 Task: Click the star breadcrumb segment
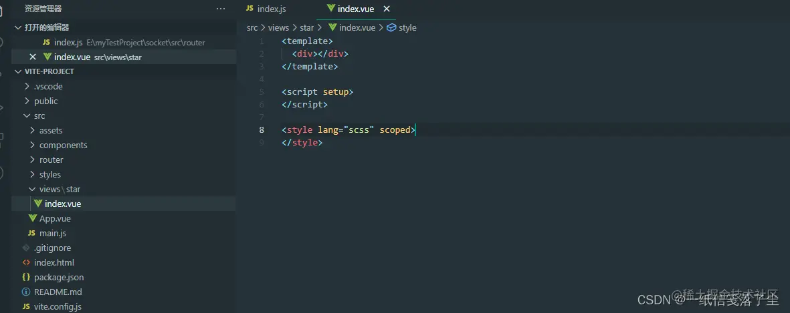tap(306, 27)
